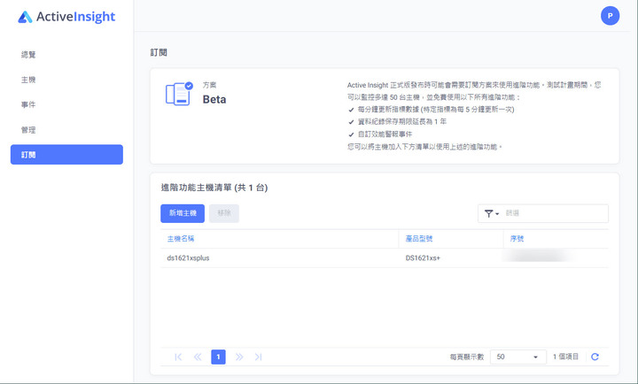Click the 進階功能主機清單 list heading

[x=214, y=188]
